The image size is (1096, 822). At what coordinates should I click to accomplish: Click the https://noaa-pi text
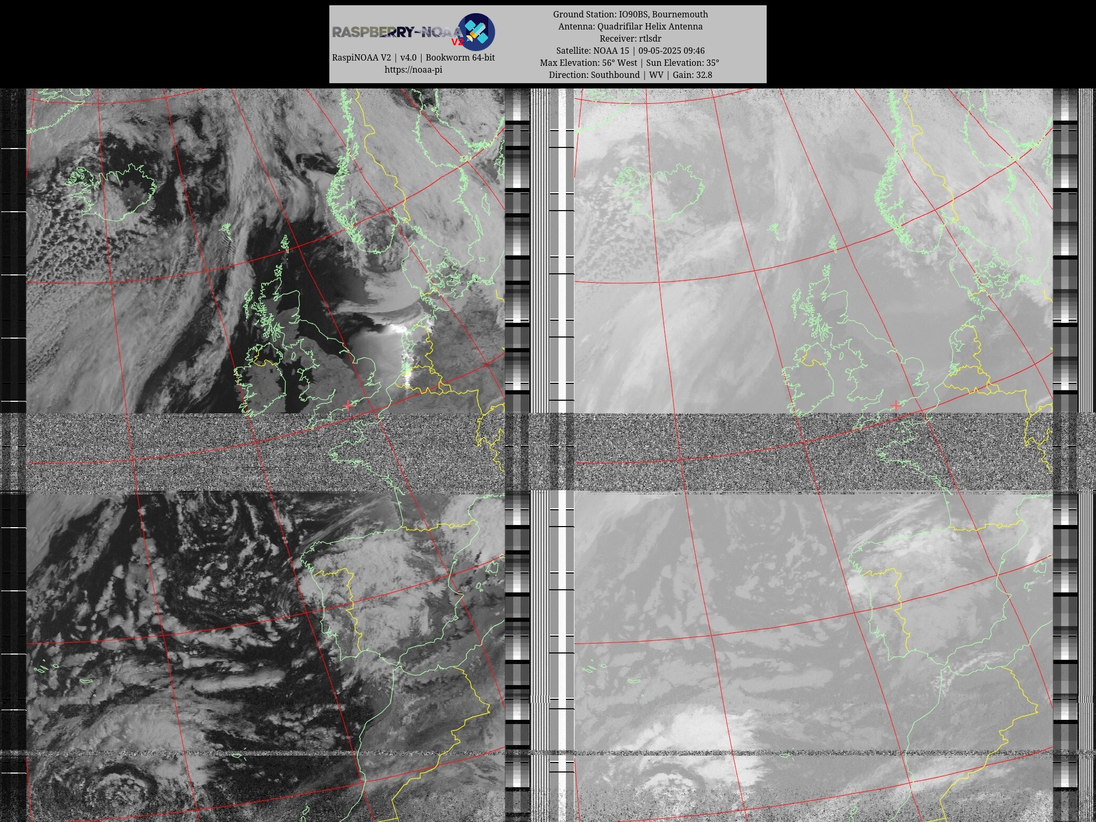pyautogui.click(x=413, y=70)
